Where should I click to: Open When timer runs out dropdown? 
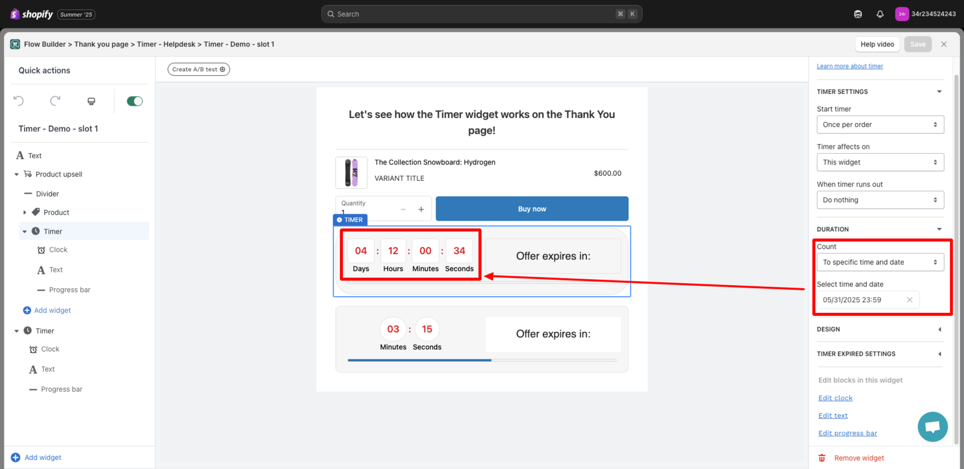pos(880,200)
